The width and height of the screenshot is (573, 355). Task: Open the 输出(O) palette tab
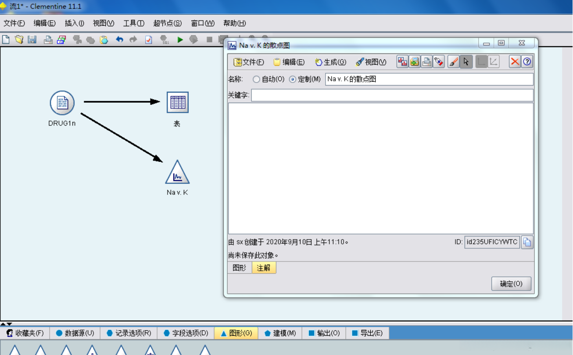point(324,333)
